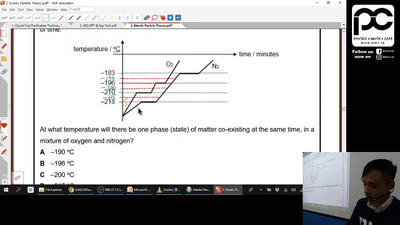The width and height of the screenshot is (400, 225).
Task: Open the attachments paperclip sidebar panel
Action: point(4,72)
